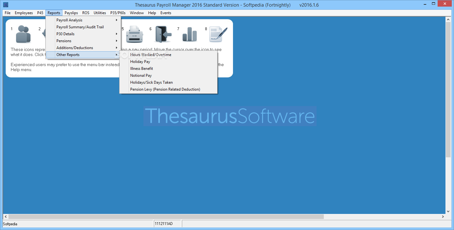This screenshot has width=454, height=230.
Task: Click the vertical scrollbar thumb
Action: (x=448, y=90)
